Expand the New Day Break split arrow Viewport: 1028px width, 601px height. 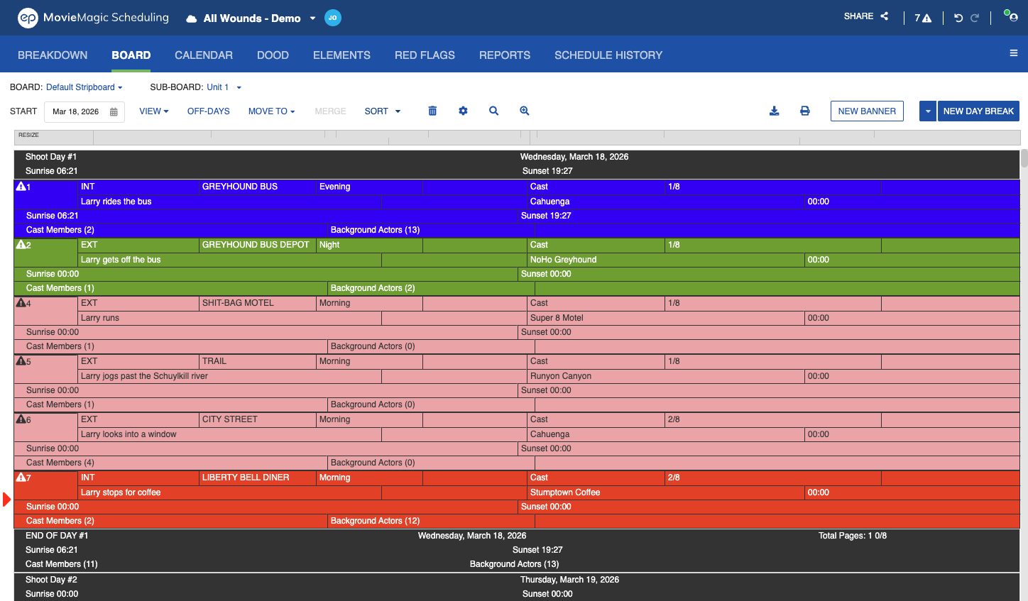click(927, 111)
